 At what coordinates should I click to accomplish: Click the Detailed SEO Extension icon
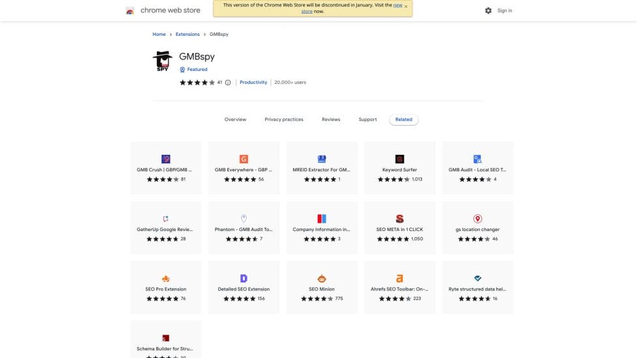coord(244,279)
